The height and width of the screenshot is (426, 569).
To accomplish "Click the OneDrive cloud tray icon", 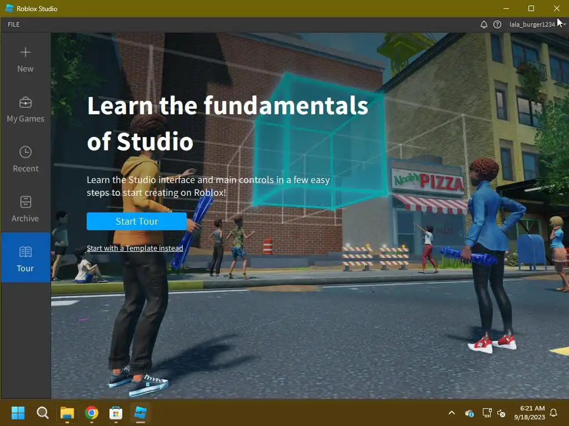I will pos(469,413).
